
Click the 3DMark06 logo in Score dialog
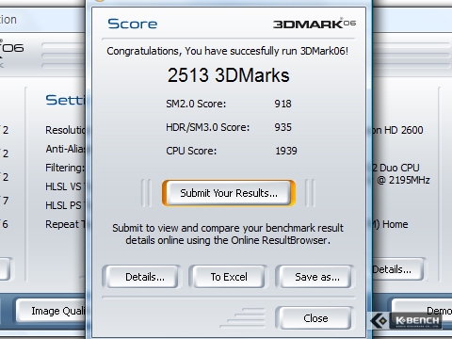315,24
